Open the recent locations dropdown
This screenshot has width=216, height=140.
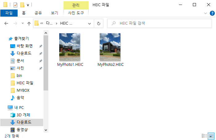pos(23,23)
